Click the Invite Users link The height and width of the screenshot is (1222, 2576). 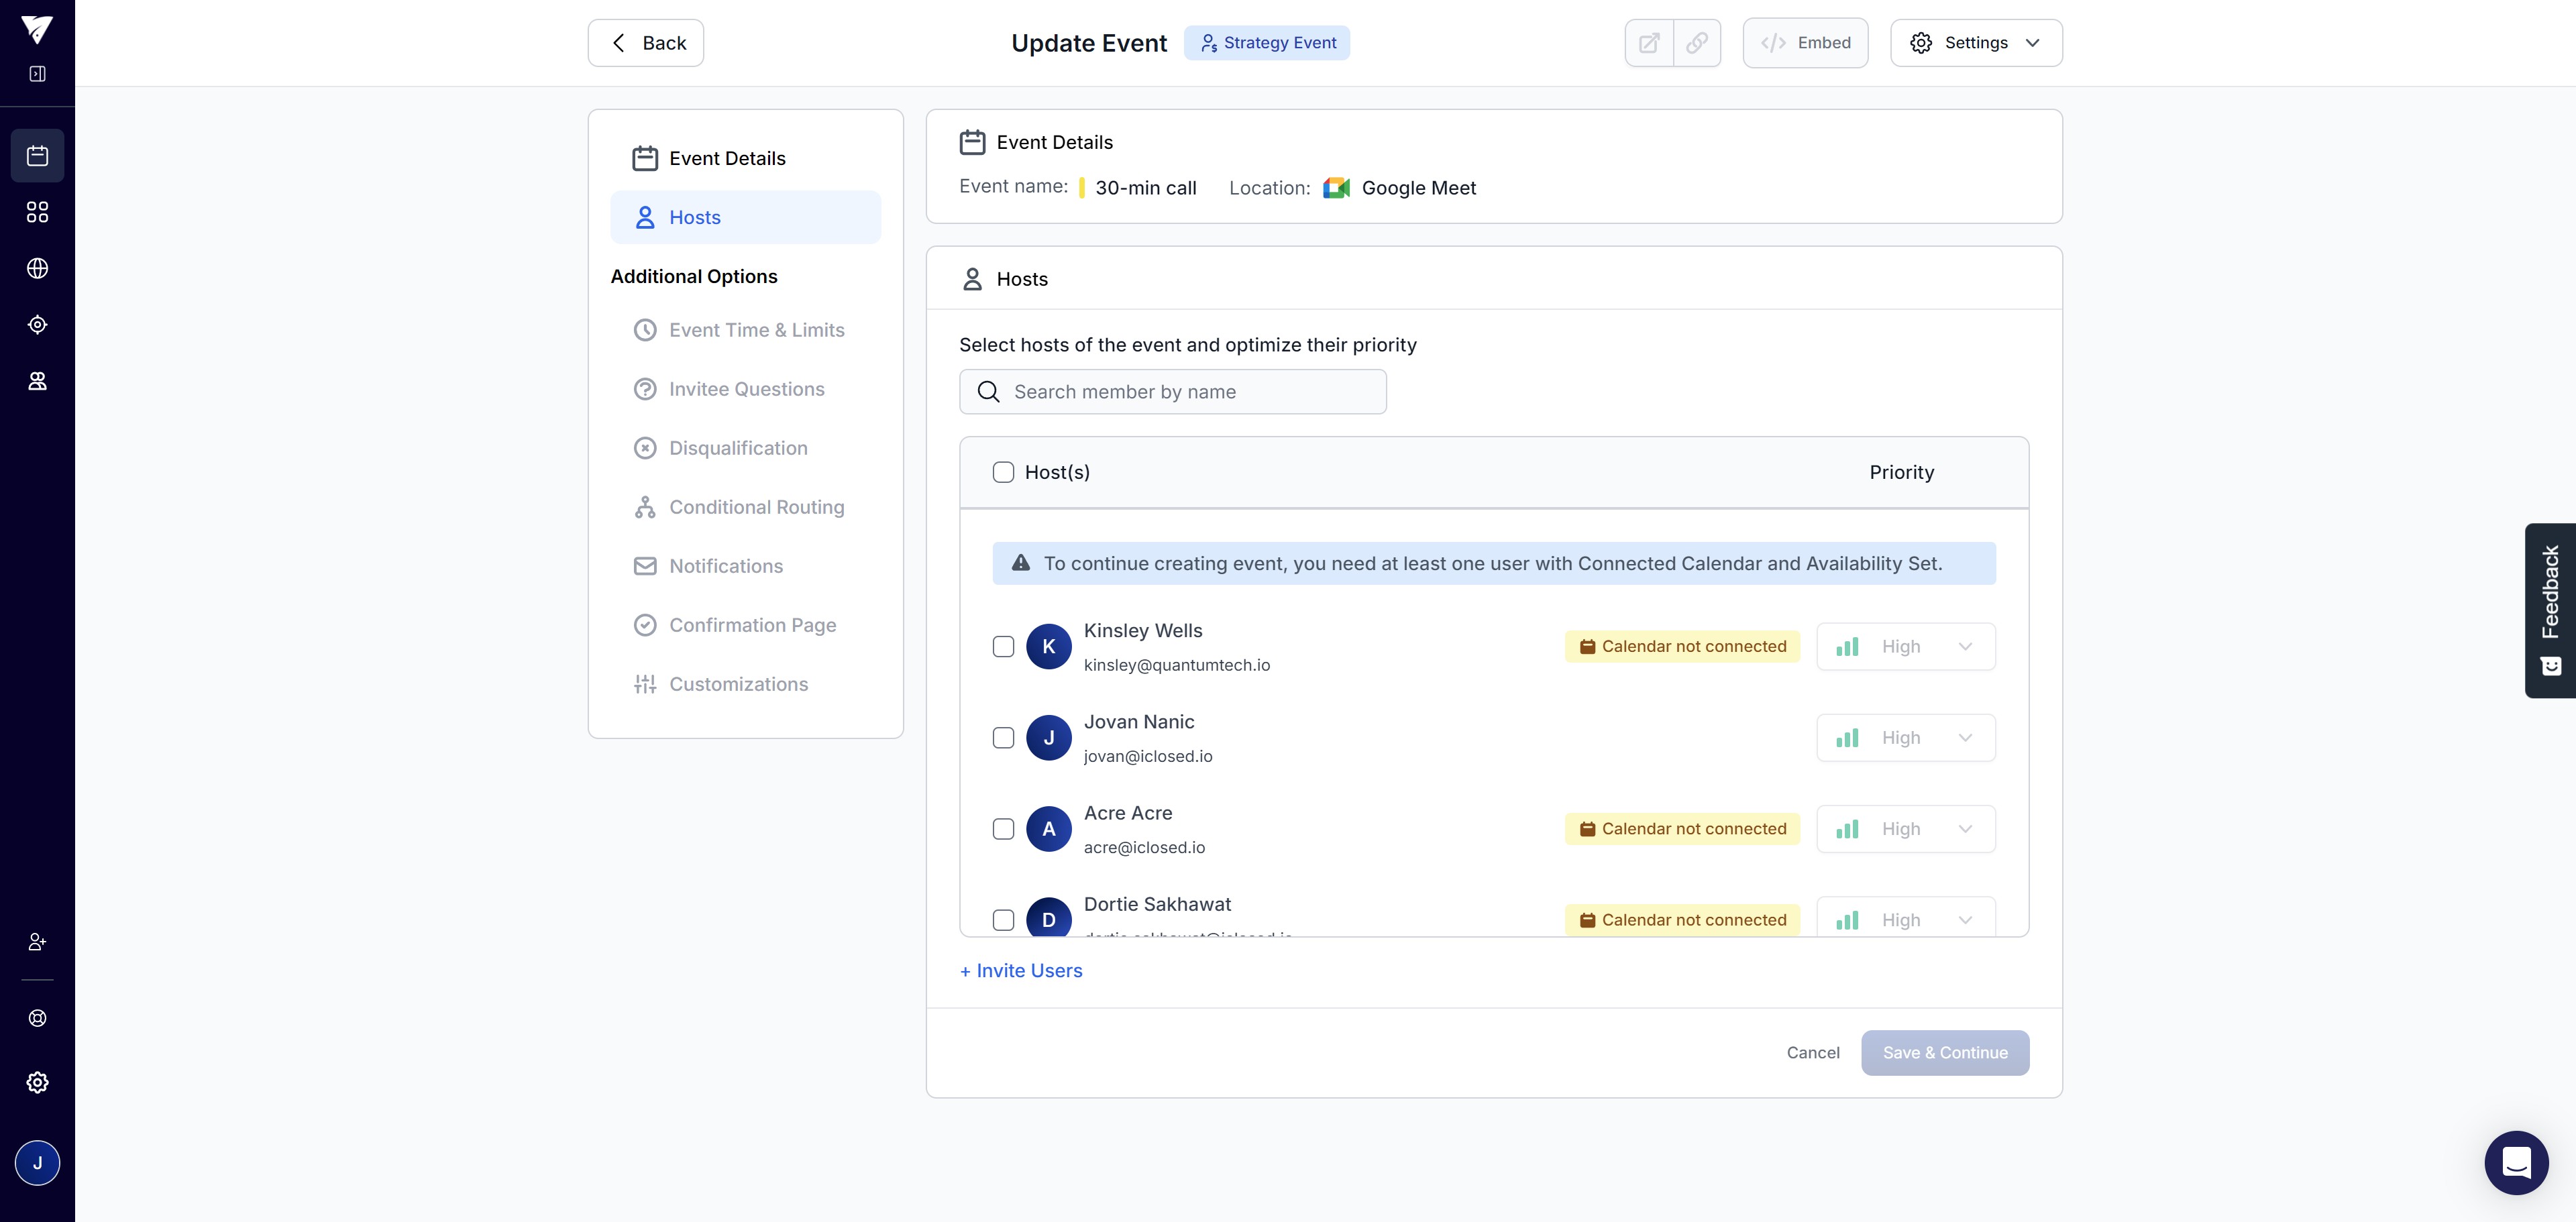tap(1021, 971)
